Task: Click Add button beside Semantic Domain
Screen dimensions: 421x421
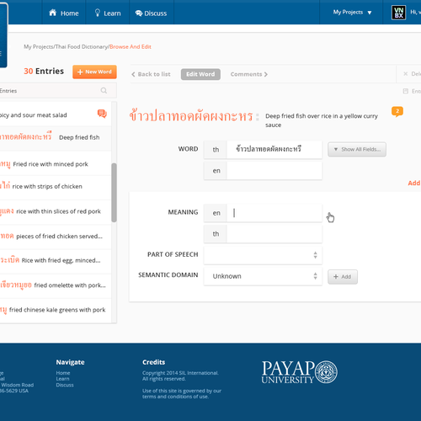Action: 343,277
